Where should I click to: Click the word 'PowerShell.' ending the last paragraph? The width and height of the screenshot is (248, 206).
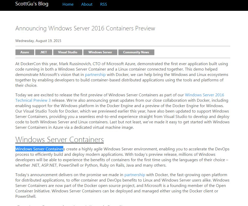[26, 196]
